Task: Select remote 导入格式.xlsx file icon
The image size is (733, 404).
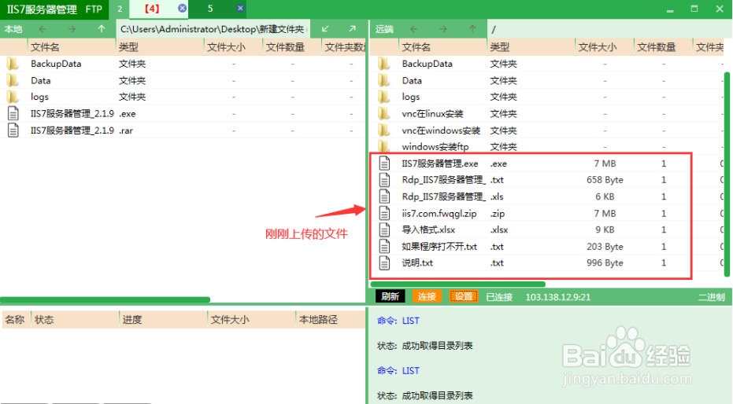Action: pyautogui.click(x=384, y=230)
